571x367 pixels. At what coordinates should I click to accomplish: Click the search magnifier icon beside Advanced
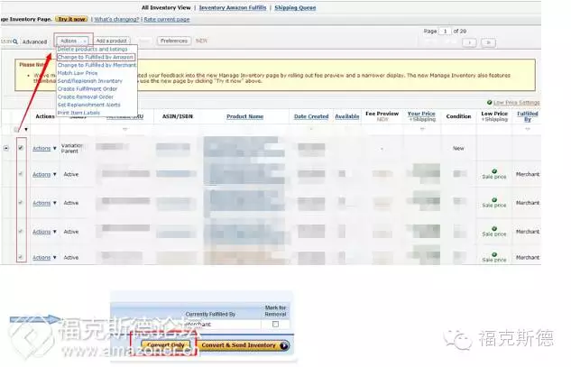tap(15, 41)
